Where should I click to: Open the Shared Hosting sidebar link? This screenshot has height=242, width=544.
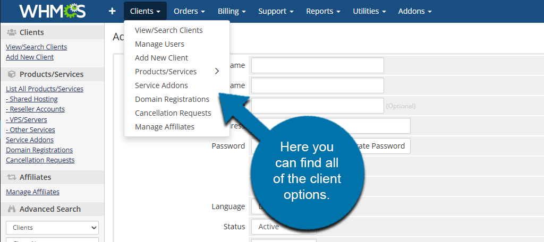click(33, 99)
